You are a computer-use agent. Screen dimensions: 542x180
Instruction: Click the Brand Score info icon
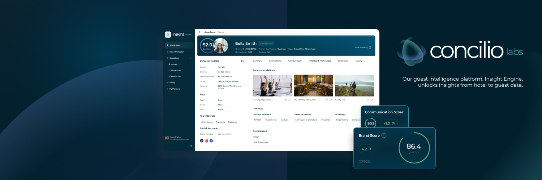pyautogui.click(x=384, y=136)
